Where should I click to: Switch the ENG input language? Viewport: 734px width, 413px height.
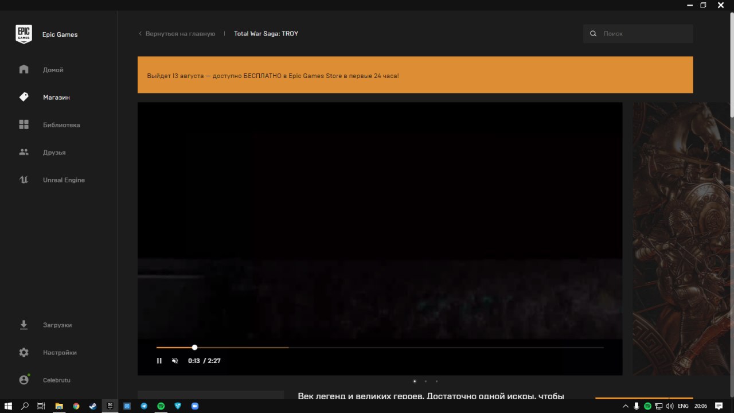[x=683, y=406]
